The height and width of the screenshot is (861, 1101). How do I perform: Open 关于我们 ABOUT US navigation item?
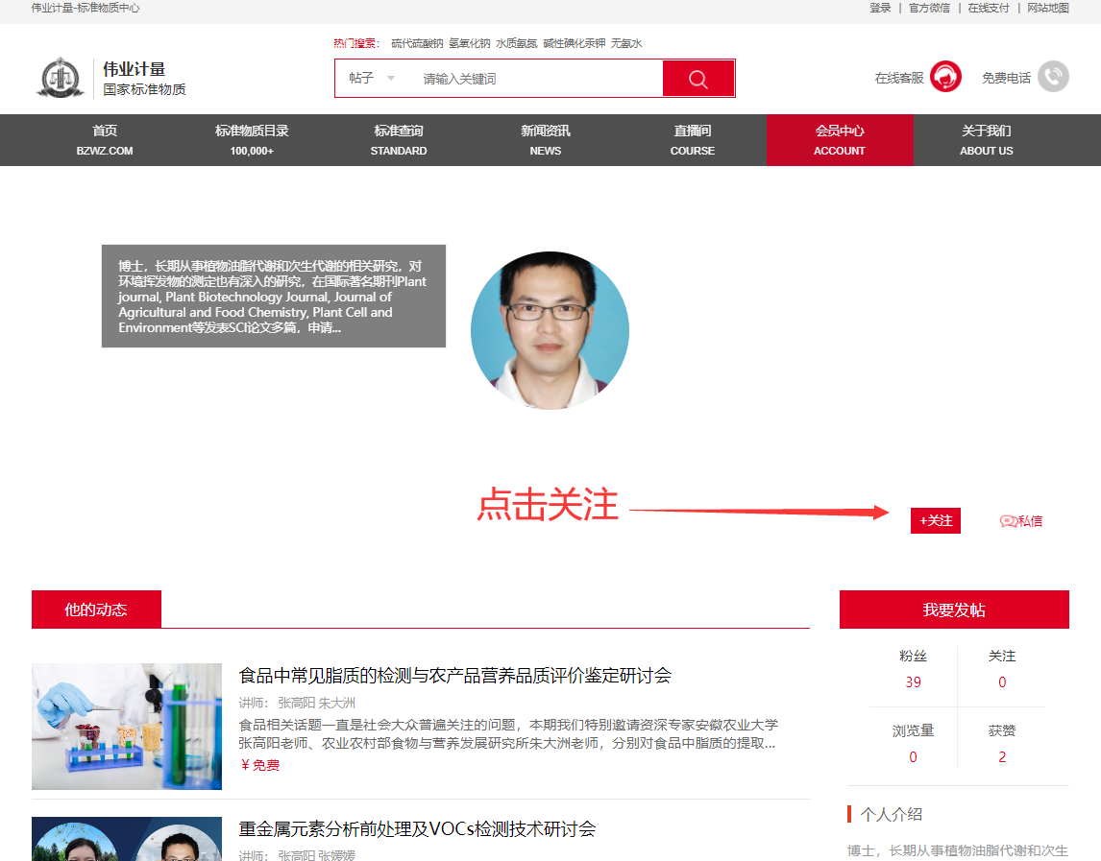tap(987, 140)
